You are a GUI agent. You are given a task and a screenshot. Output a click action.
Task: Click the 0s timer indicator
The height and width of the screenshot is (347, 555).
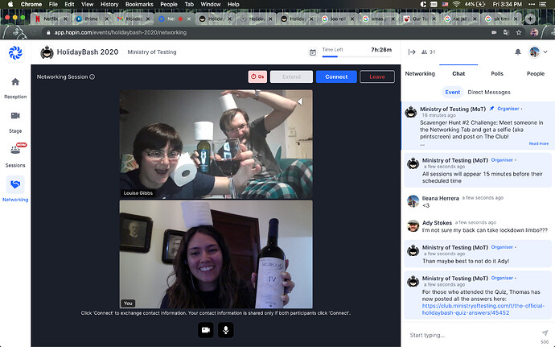coord(257,77)
